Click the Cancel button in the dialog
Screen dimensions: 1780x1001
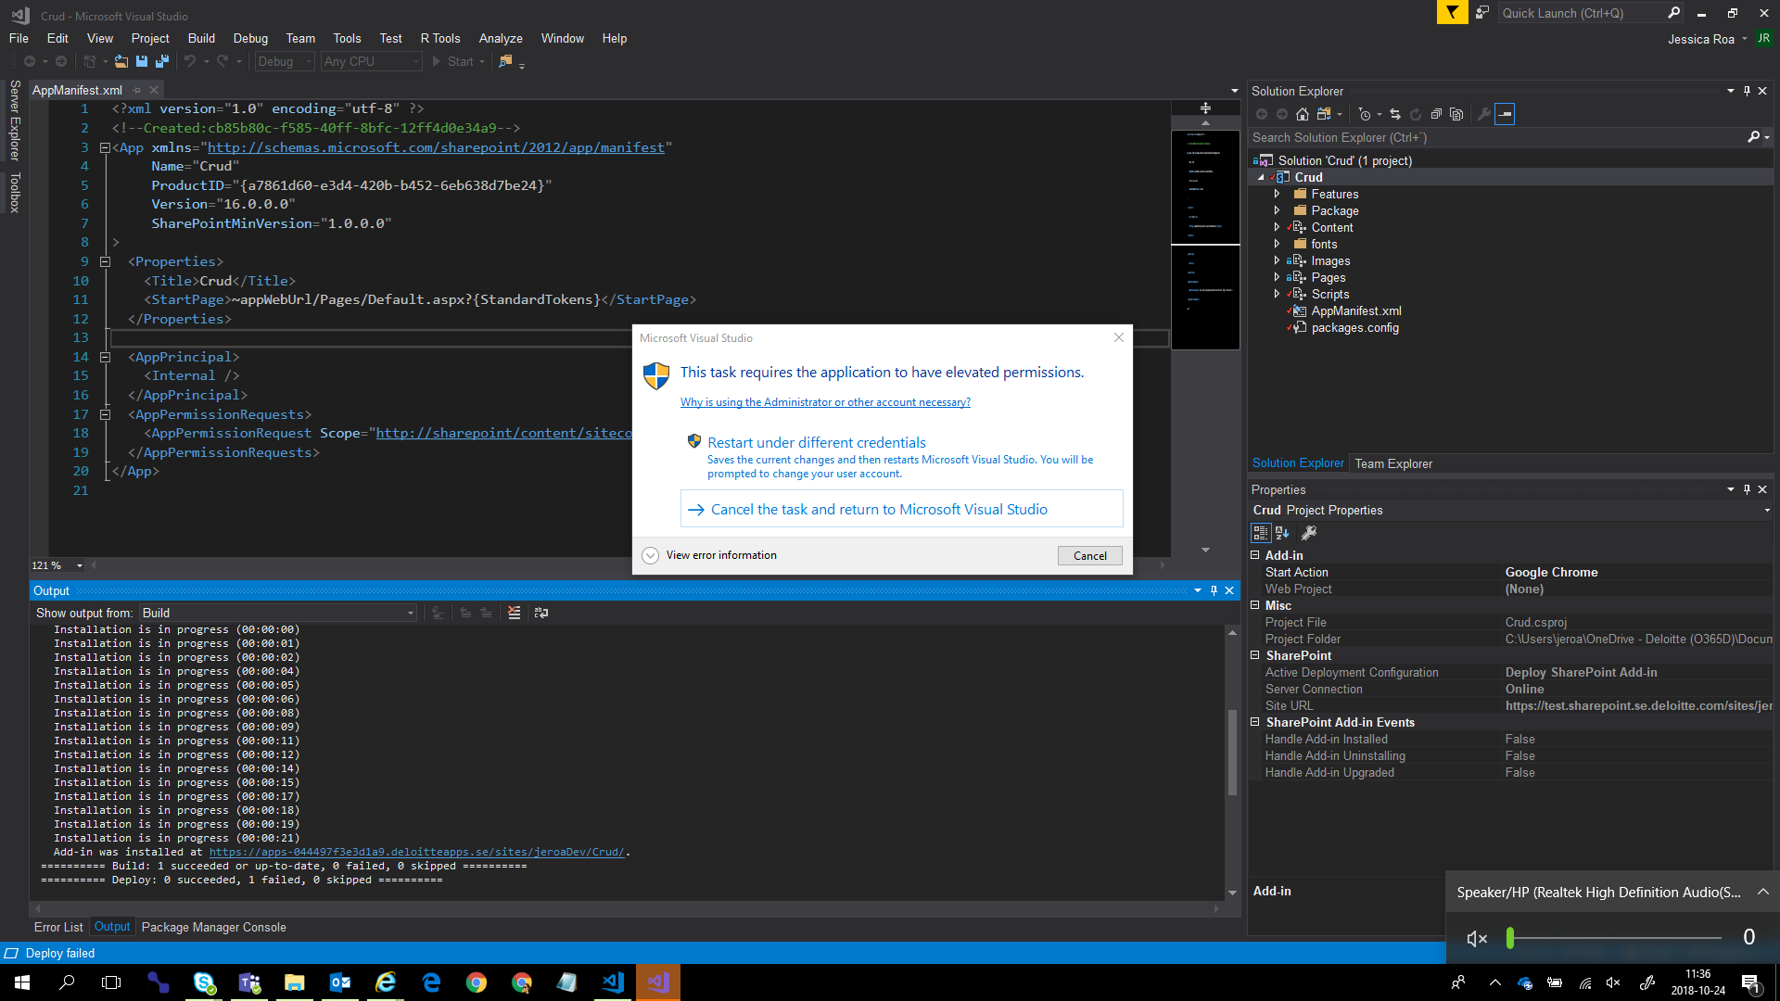tap(1090, 555)
